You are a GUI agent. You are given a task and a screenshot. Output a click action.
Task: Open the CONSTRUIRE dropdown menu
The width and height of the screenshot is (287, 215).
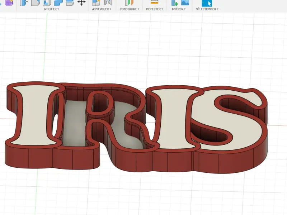[130, 9]
